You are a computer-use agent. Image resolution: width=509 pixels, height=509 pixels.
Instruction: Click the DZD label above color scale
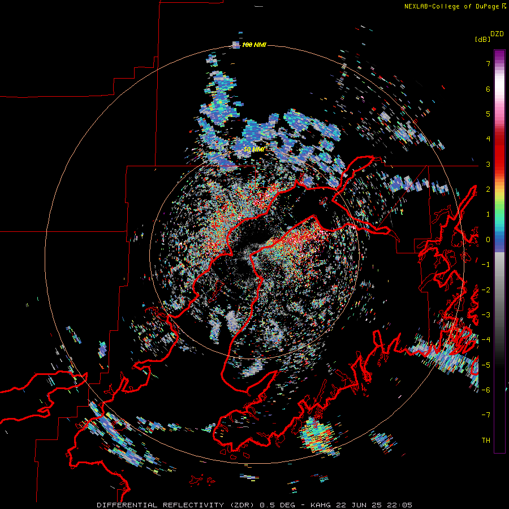coord(497,34)
